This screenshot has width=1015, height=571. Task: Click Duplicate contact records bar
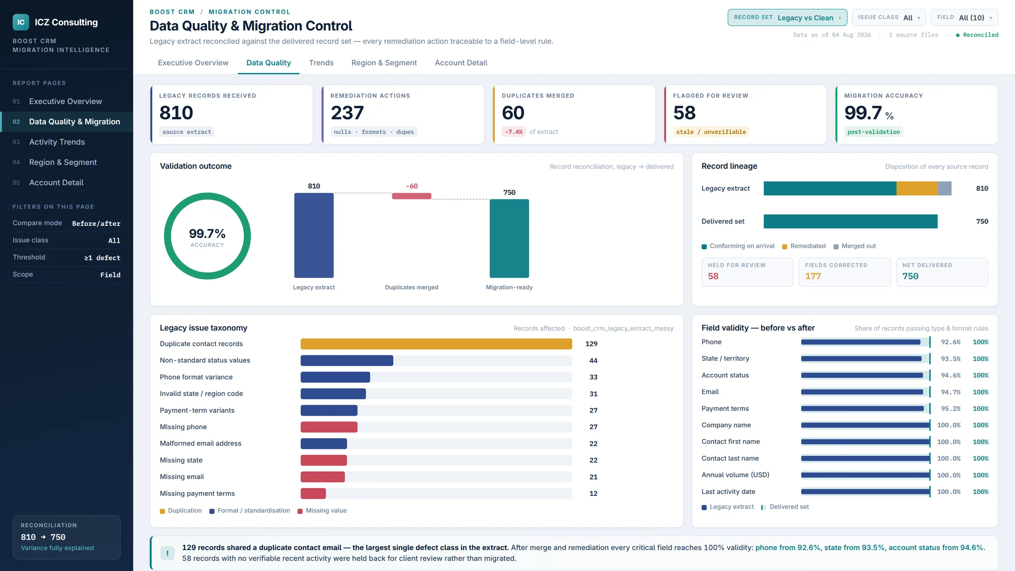click(x=436, y=344)
